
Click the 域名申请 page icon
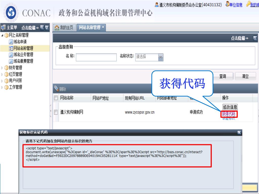point(11,42)
